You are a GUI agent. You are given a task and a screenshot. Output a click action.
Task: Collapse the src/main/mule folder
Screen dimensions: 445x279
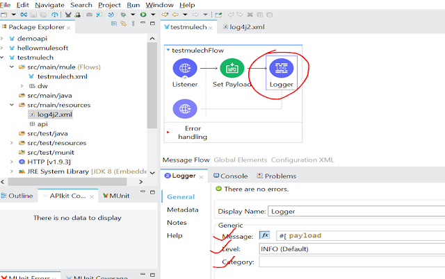pos(12,67)
